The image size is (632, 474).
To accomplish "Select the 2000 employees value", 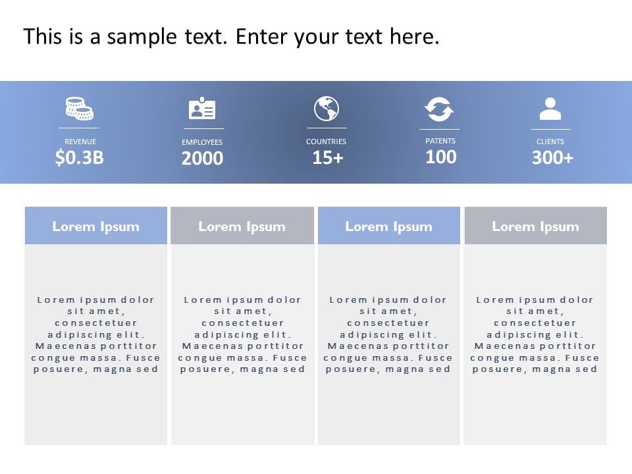I will (202, 158).
